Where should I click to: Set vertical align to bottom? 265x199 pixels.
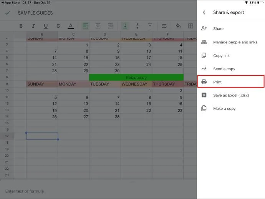(125, 26)
